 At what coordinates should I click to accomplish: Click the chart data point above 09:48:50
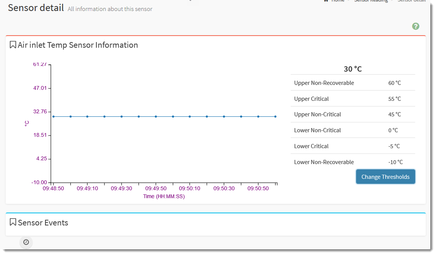[x=53, y=117]
